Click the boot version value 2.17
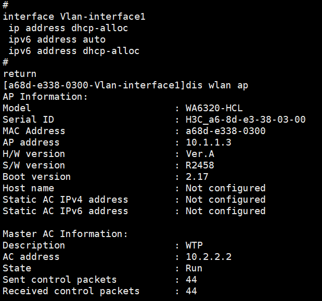 pos(197,177)
